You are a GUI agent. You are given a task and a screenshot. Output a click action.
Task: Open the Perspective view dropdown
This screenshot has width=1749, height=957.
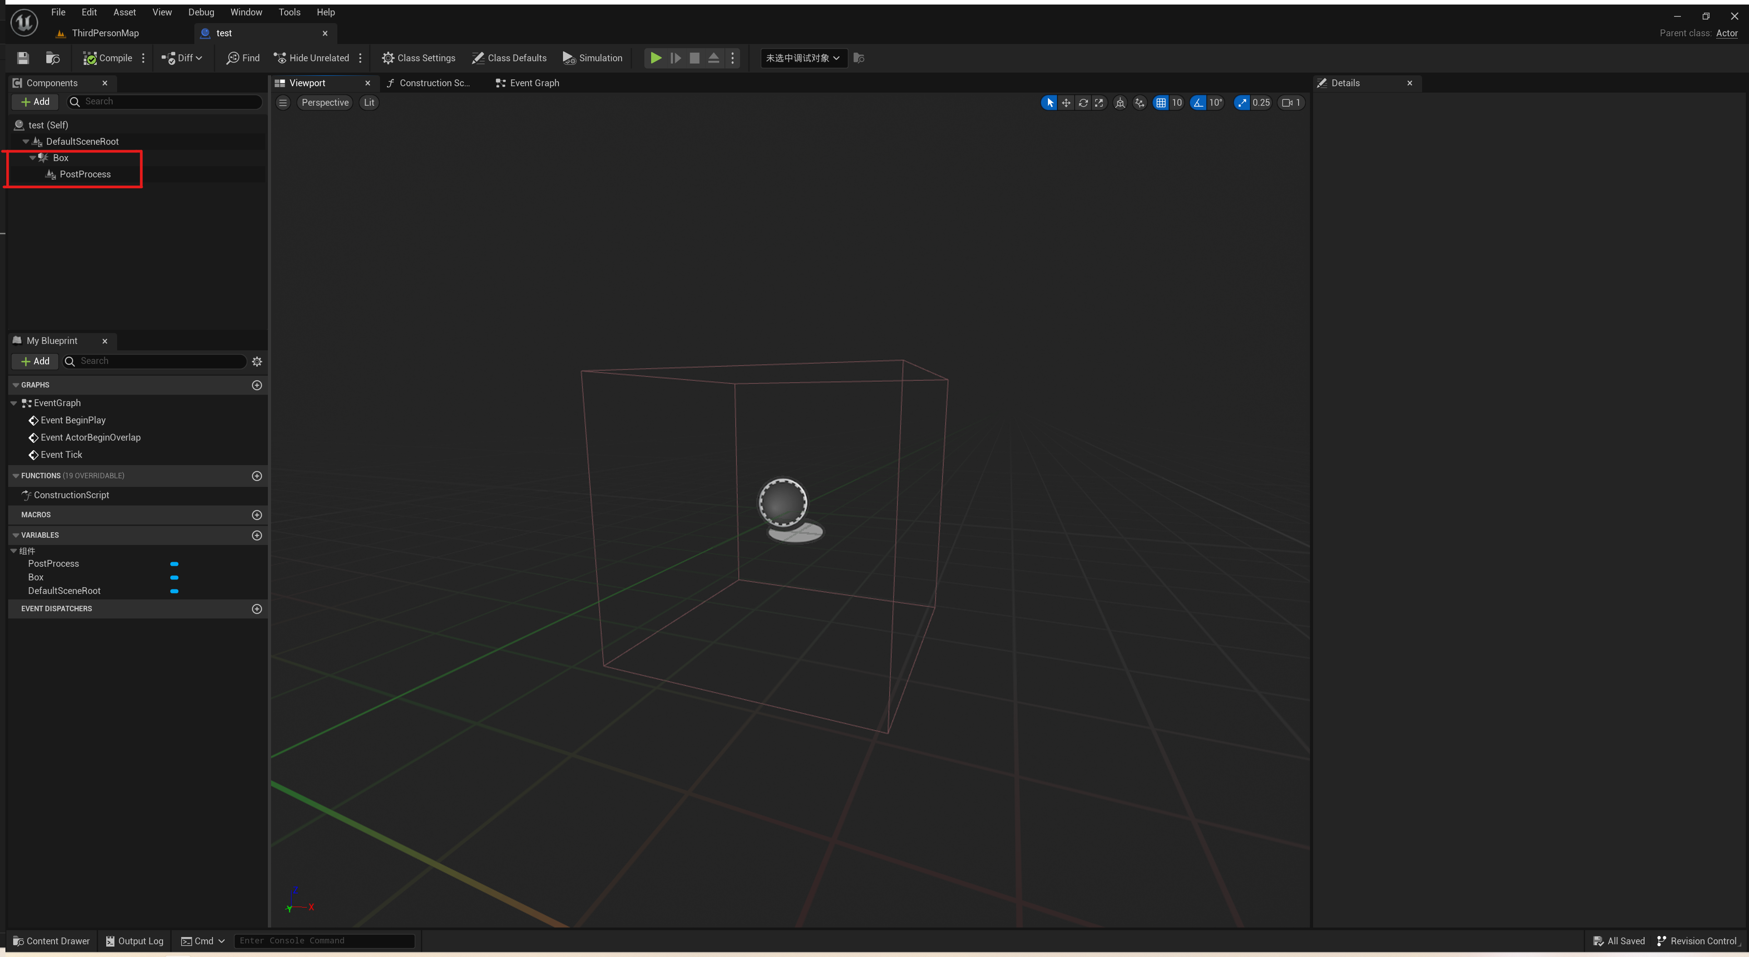point(325,103)
